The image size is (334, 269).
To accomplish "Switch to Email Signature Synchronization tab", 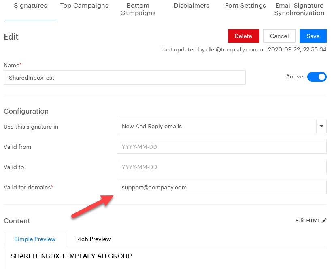I will pyautogui.click(x=299, y=9).
